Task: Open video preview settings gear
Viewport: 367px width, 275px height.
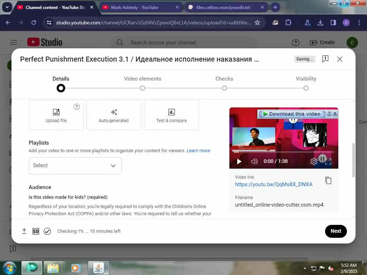Action: tap(314, 161)
